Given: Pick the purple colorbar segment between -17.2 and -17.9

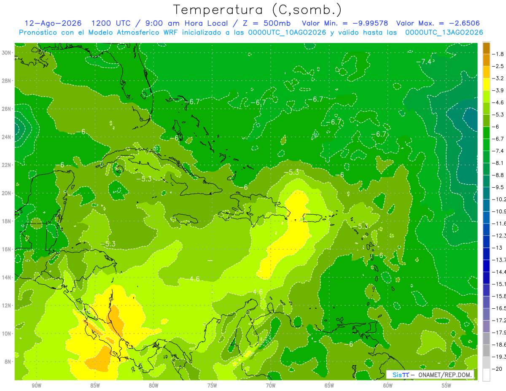Looking at the screenshot, I should (486, 326).
